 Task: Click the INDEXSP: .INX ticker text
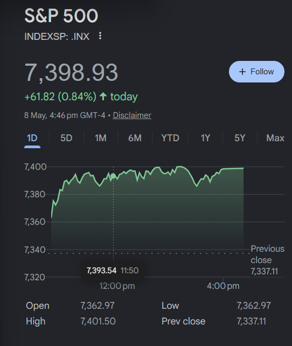[x=57, y=37]
